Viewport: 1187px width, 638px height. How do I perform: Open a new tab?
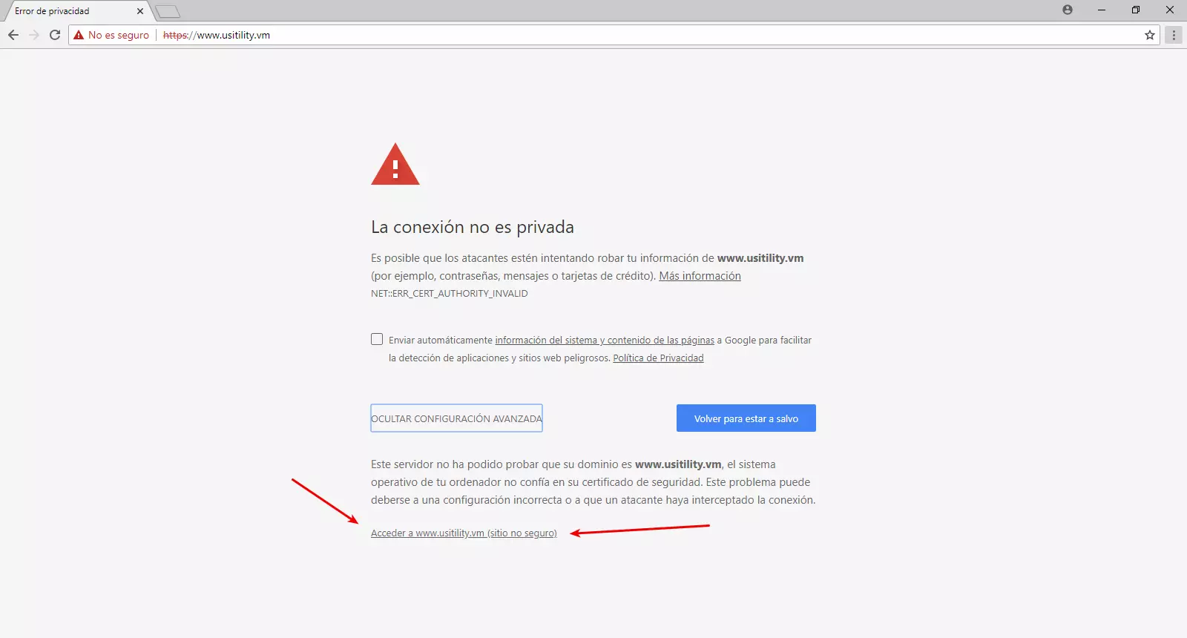click(x=168, y=11)
